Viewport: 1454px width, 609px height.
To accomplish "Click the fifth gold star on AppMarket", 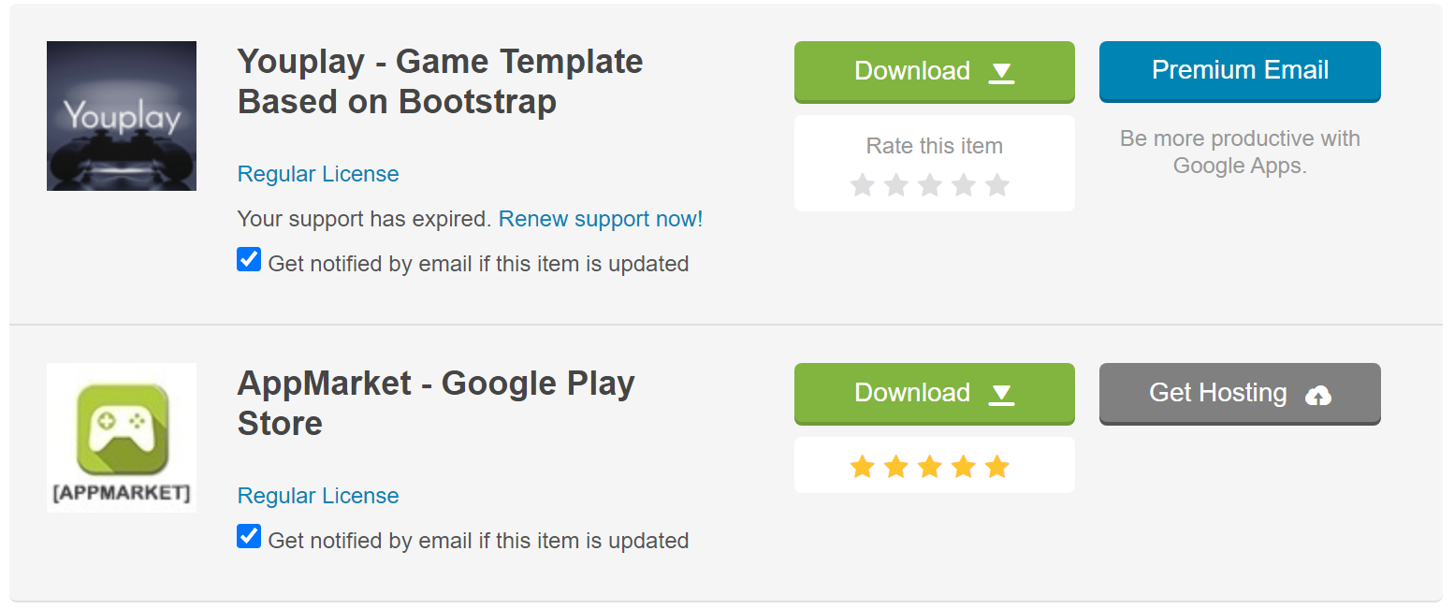I will point(997,466).
